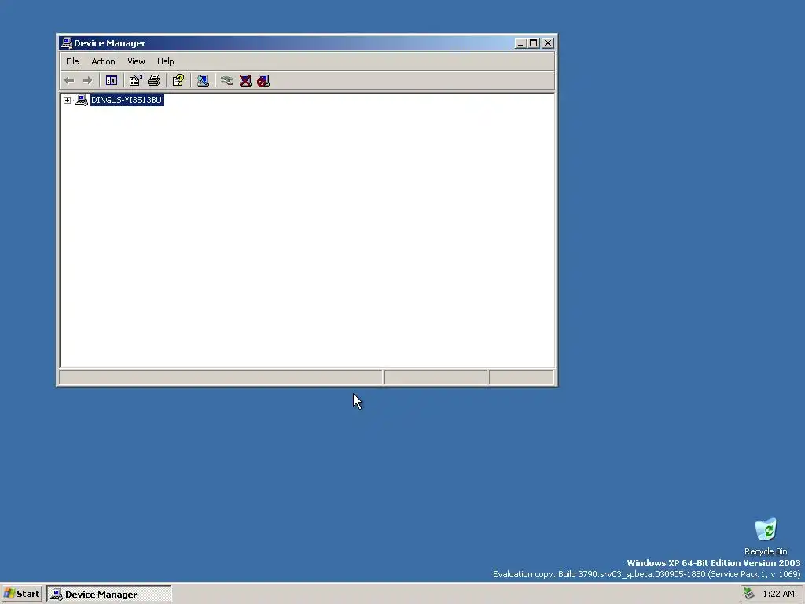This screenshot has width=805, height=604.
Task: Click the system tray network icon
Action: 749,594
